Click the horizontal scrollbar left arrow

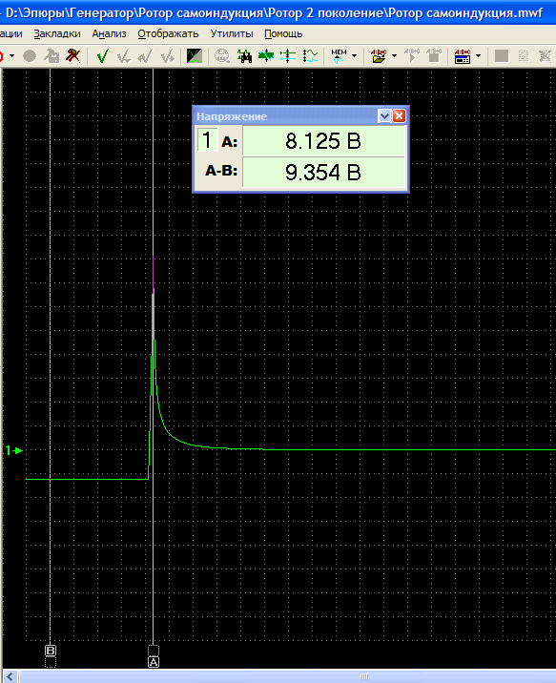coord(10,676)
